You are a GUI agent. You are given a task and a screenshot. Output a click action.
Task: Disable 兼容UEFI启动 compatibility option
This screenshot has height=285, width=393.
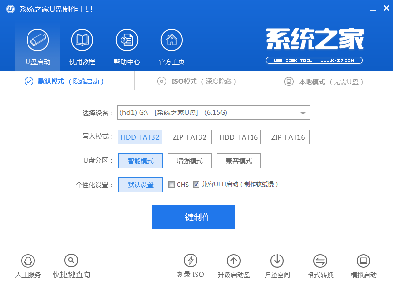pyautogui.click(x=196, y=185)
